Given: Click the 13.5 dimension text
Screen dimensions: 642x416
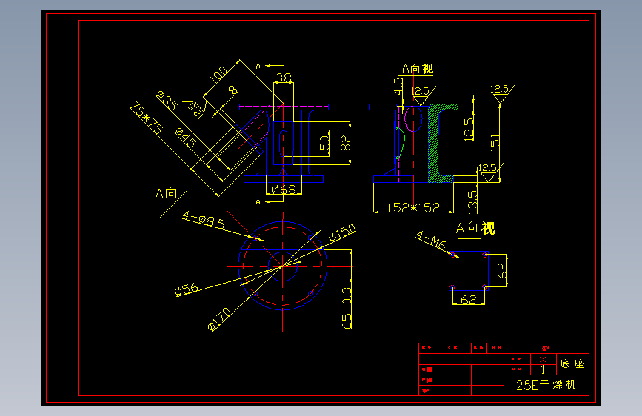Looking at the screenshot, I should click(472, 202).
